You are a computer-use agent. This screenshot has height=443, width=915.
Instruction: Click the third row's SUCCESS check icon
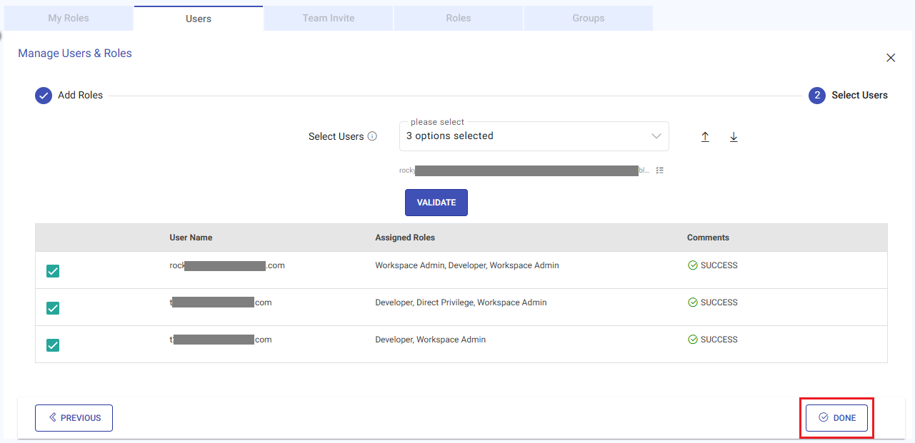(x=692, y=340)
